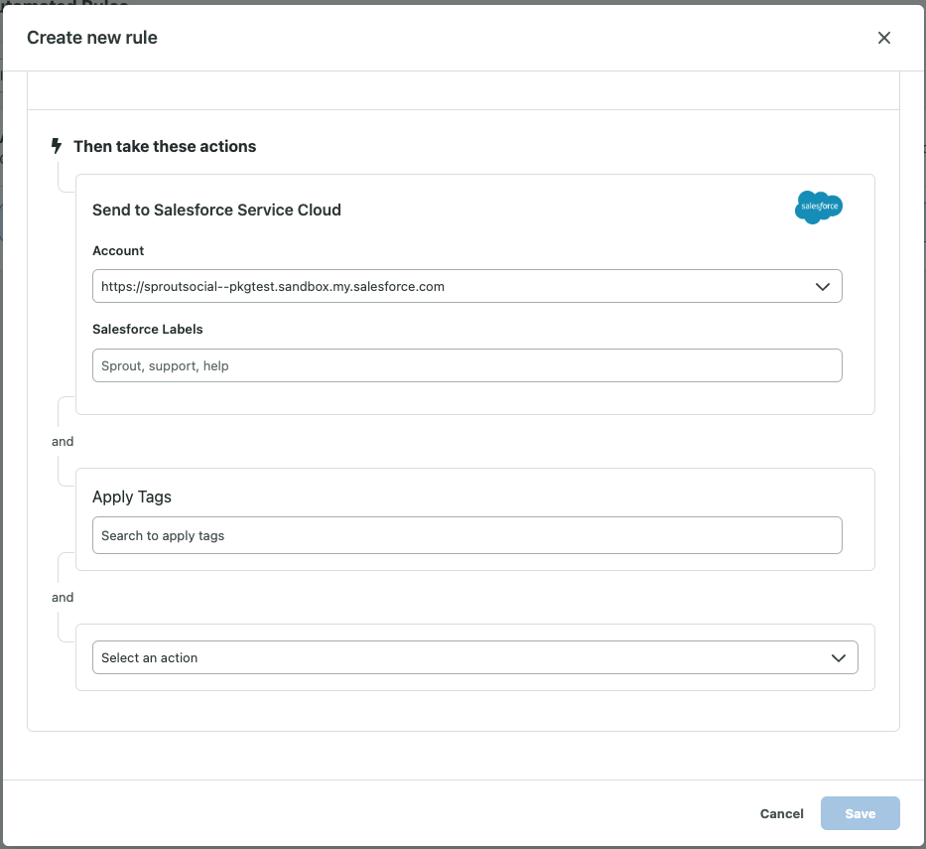Click the "Apply Tags" section heading

[x=131, y=496]
